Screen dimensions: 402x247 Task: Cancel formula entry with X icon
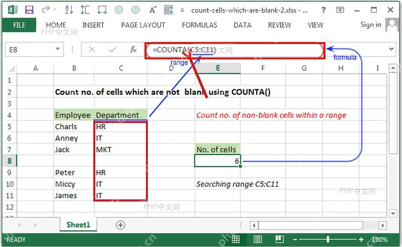92,49
